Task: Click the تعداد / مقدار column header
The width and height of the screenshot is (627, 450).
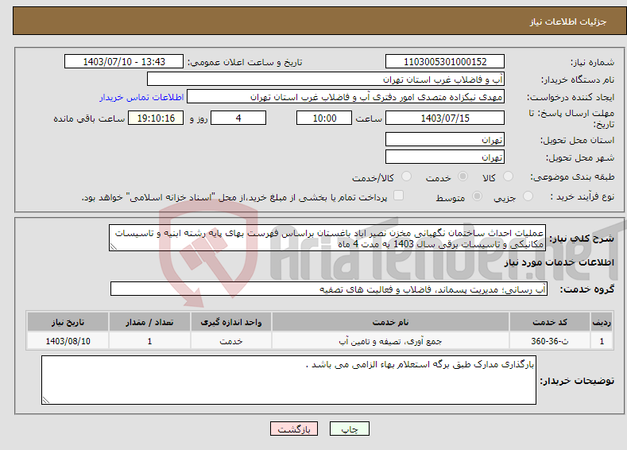Action: [x=149, y=322]
